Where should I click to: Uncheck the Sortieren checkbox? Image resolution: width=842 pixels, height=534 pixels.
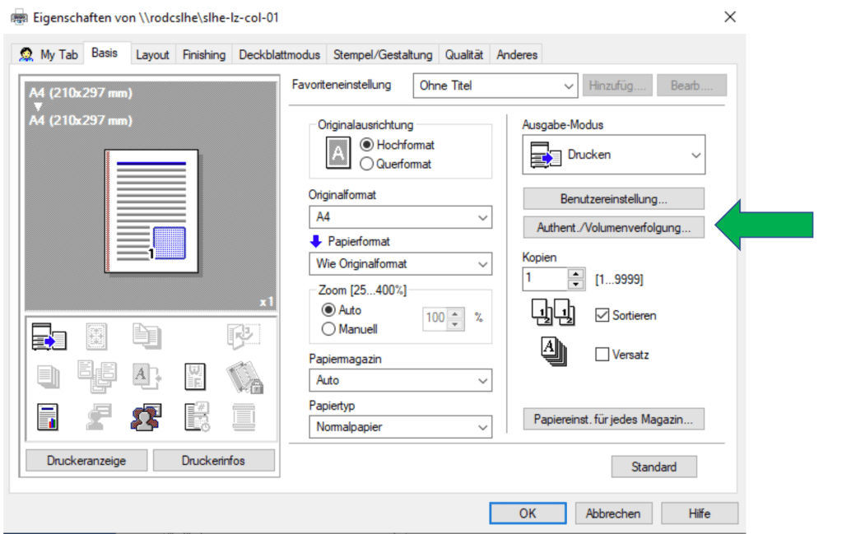(602, 316)
